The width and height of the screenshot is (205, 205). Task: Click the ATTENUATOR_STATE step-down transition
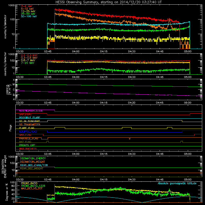click(55, 111)
